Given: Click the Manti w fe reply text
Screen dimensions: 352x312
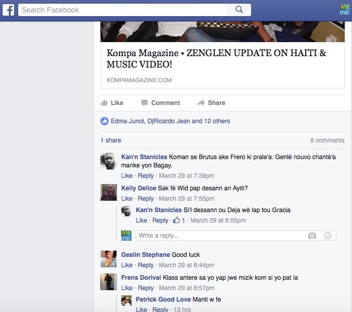Looking at the screenshot, I should pos(207,300).
